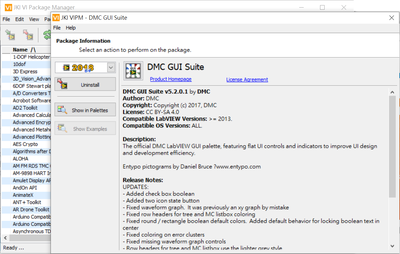Select the AM-9898 HART package row

click(26, 173)
